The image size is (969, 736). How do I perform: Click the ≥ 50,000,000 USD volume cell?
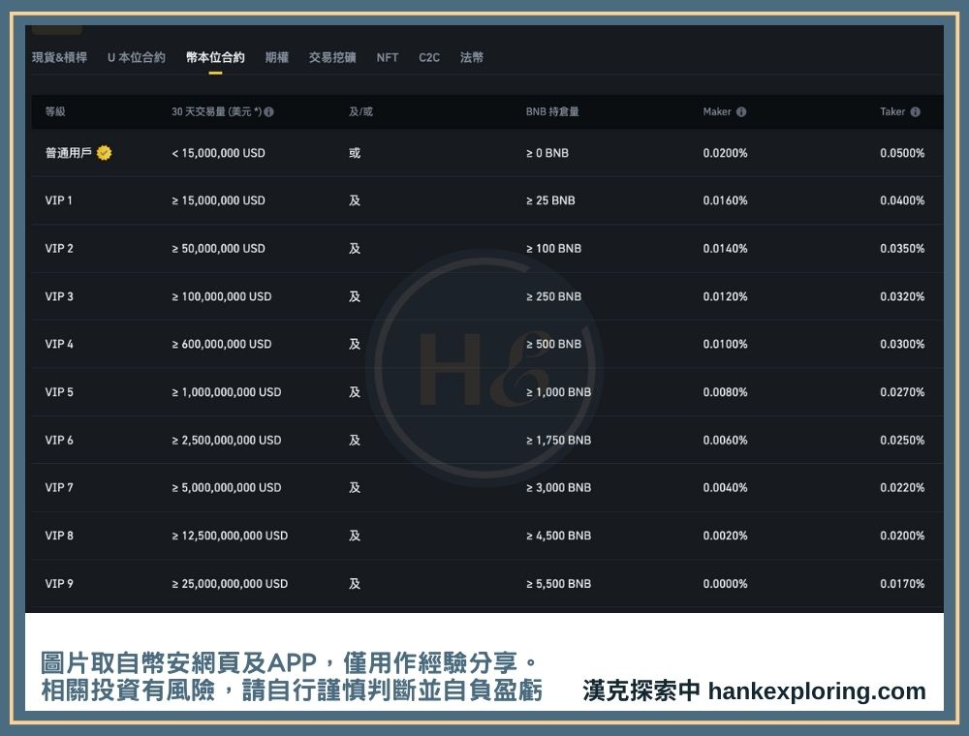pos(218,248)
